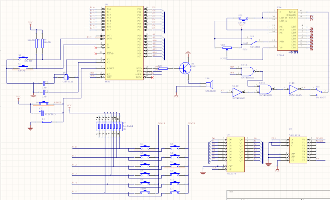Select the Res Pack4 label
This screenshot has width=330, height=200.
coord(128,126)
